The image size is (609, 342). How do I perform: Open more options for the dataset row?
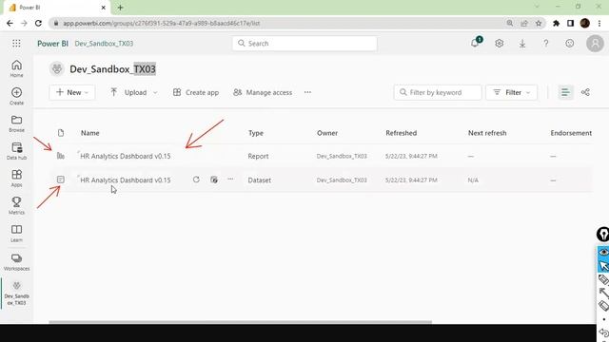(x=230, y=180)
